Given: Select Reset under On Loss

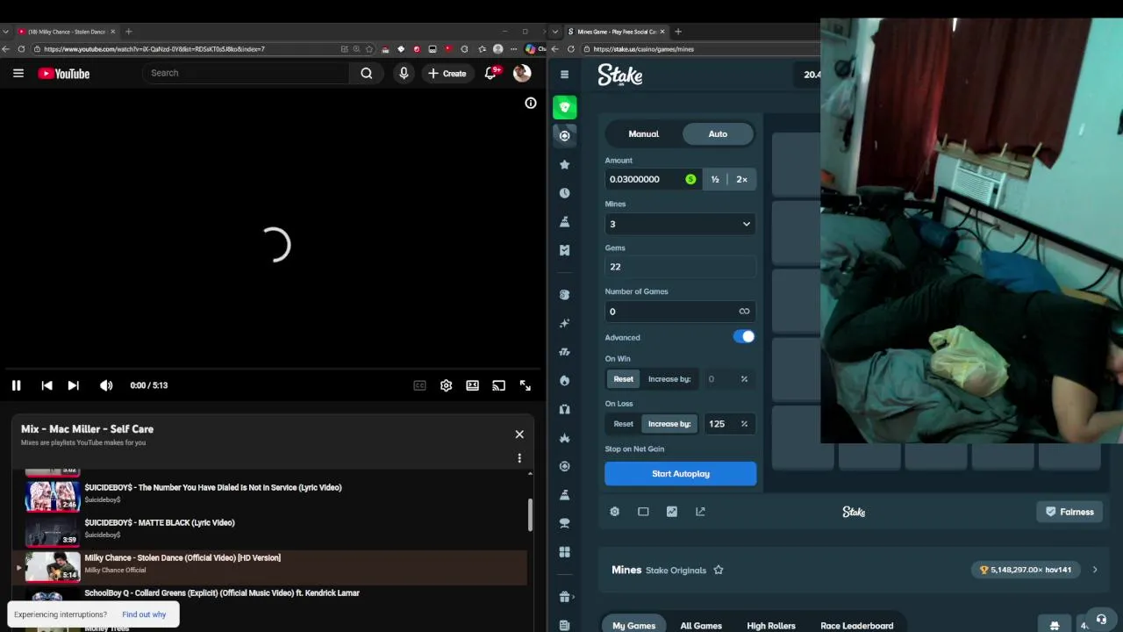Looking at the screenshot, I should pos(623,424).
